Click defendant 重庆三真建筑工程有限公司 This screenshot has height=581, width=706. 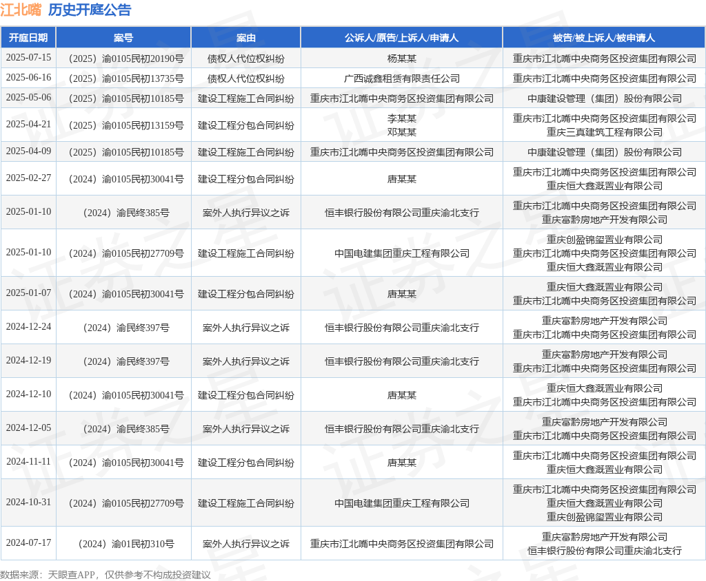(x=604, y=132)
